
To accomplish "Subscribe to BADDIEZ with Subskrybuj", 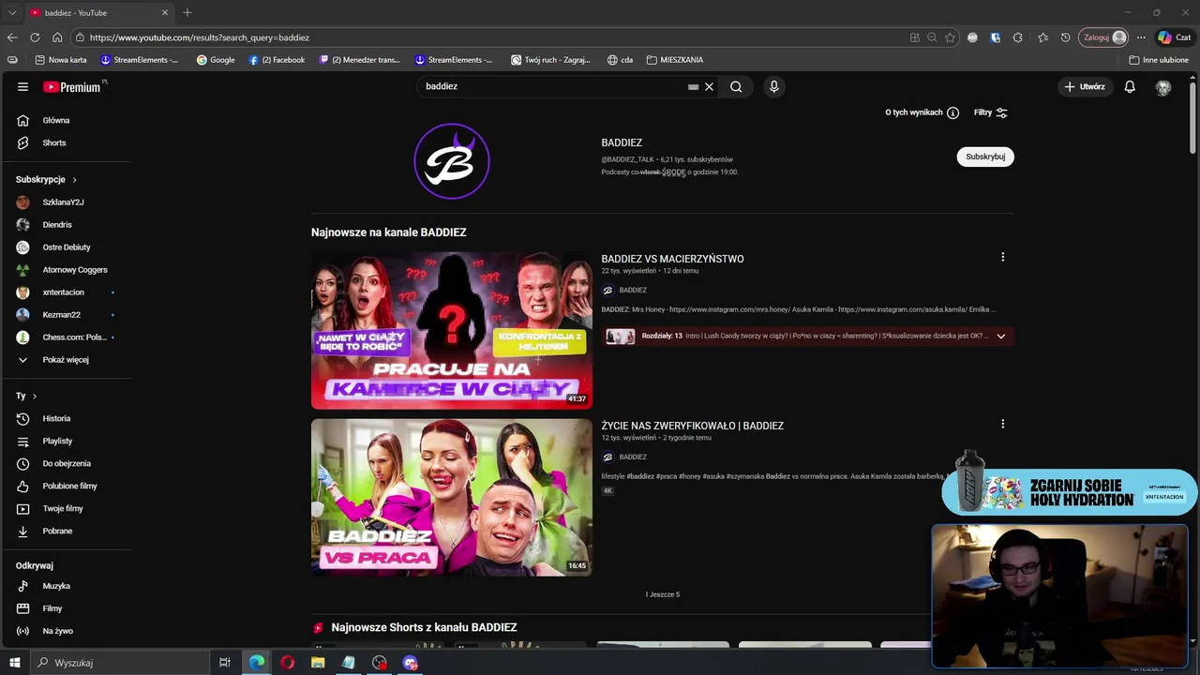I will pos(985,157).
